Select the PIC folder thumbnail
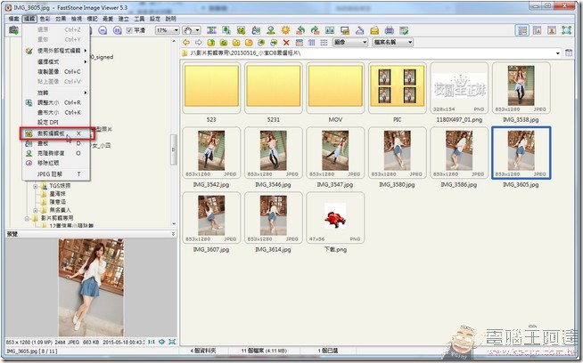The height and width of the screenshot is (363, 583). (398, 88)
